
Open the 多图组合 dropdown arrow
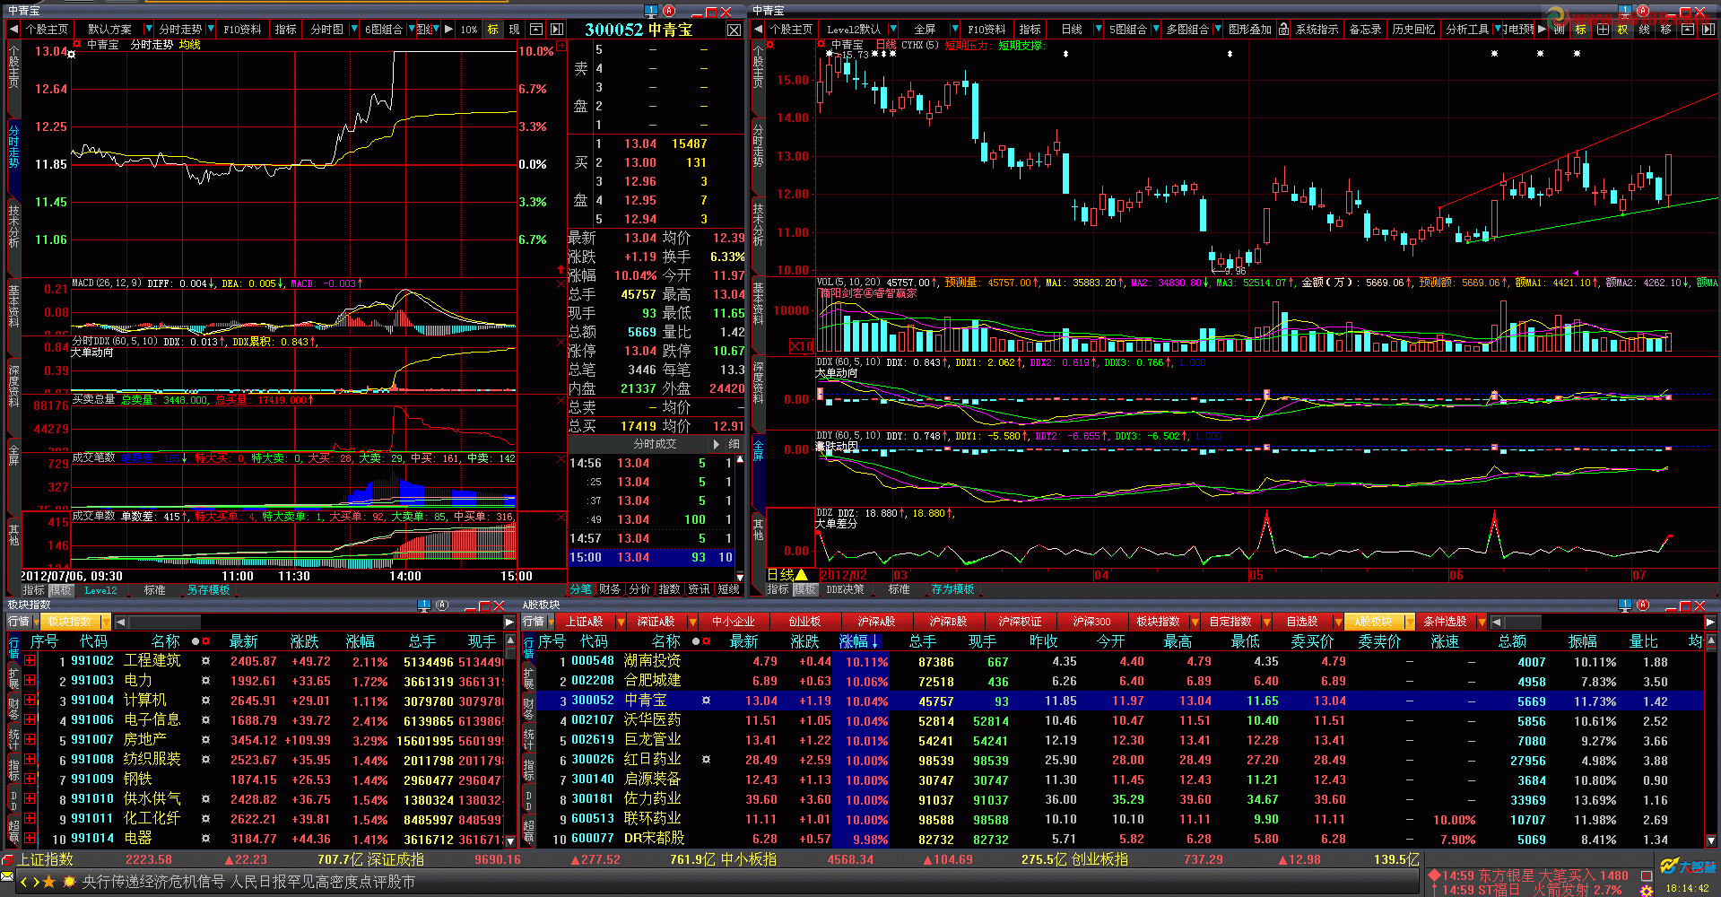point(1218,30)
